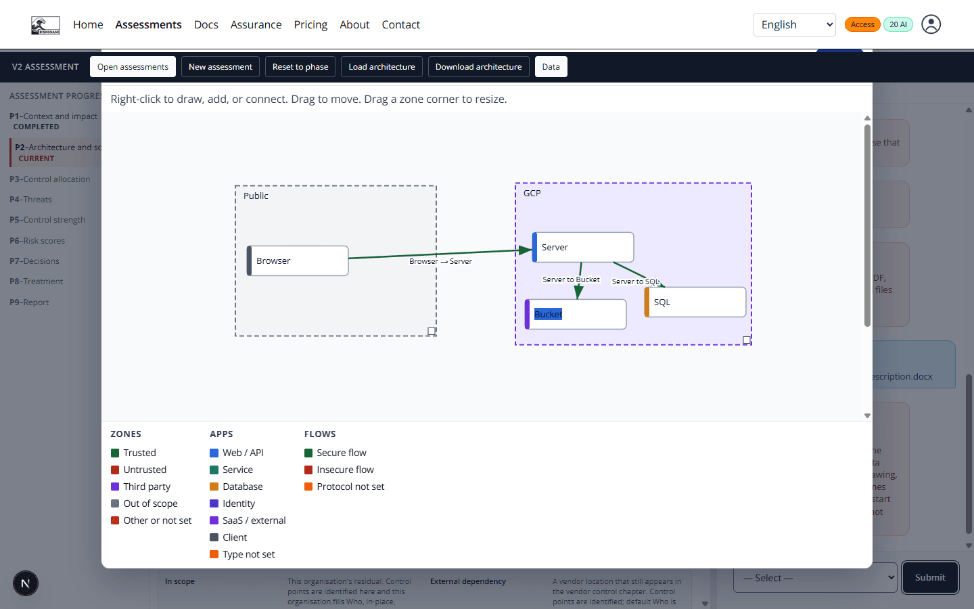Select the Browser to Server flow label
974x609 pixels.
pos(440,261)
